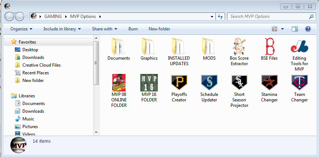Screen dimensions: 319x157
Task: Open the recent pages dropdown arrow
Action: click(x=27, y=16)
